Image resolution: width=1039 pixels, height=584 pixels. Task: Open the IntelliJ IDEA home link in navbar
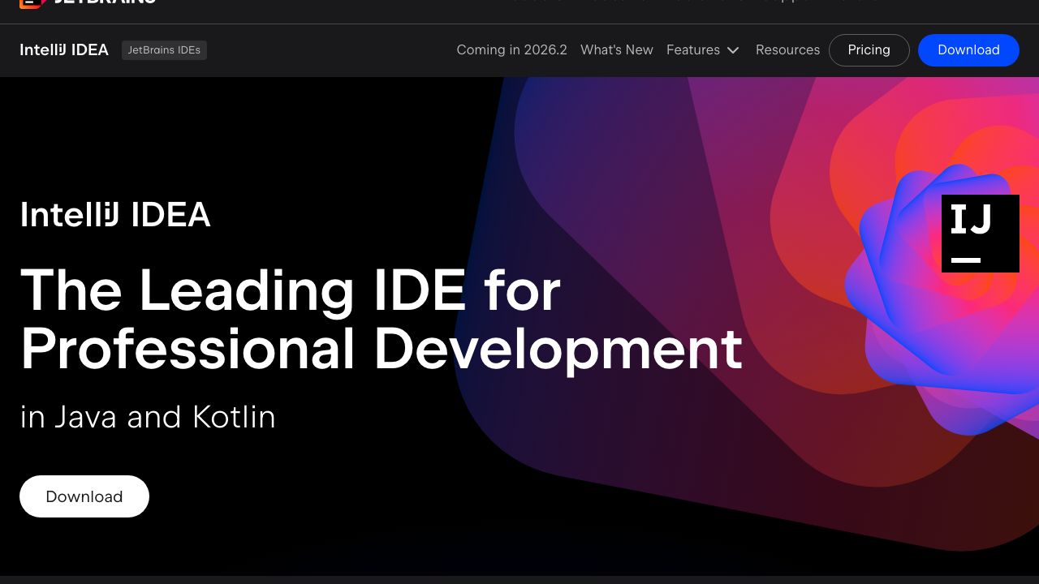64,50
